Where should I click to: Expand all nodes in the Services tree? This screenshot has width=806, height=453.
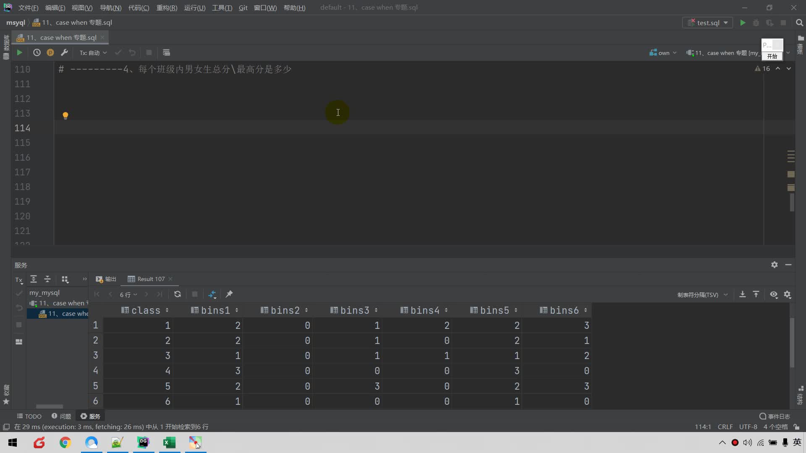point(34,279)
